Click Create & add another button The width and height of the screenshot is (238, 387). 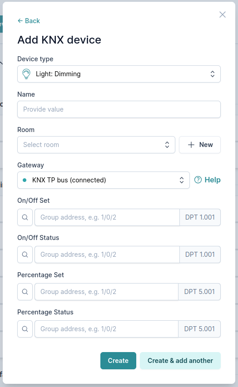click(x=180, y=361)
